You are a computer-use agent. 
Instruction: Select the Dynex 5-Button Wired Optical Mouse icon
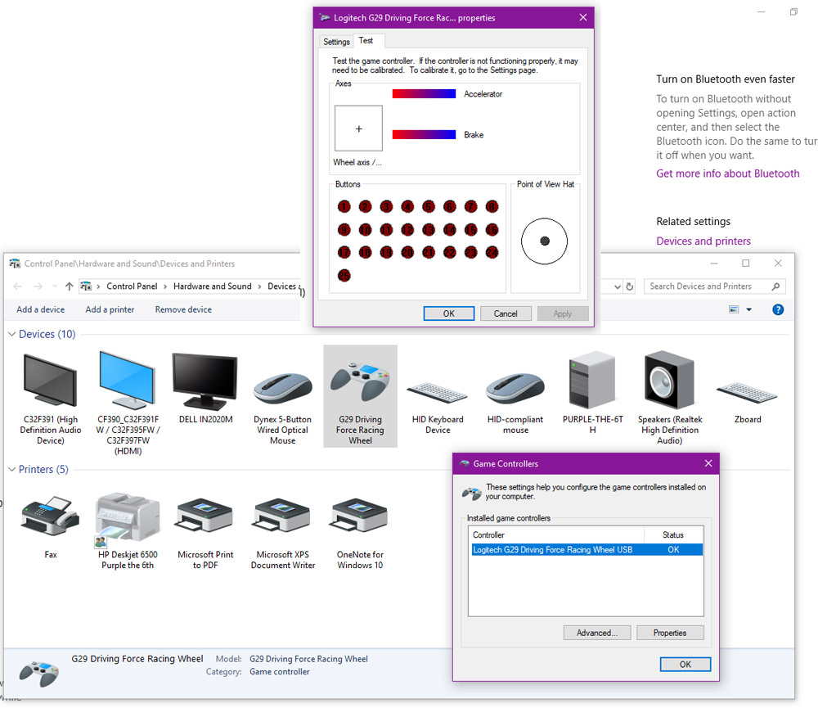(283, 388)
